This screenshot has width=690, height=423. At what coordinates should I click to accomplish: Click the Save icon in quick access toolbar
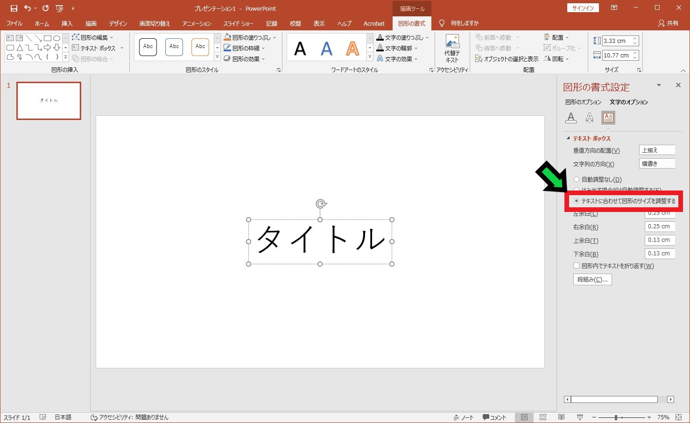(14, 8)
